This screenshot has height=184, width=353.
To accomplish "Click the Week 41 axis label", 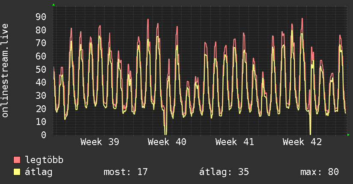I will coord(235,142).
